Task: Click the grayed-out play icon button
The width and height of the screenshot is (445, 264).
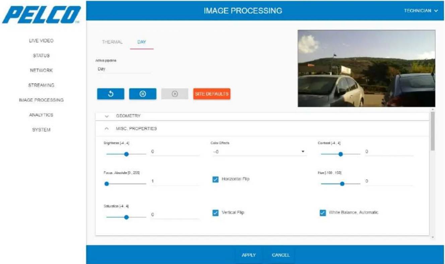Action: point(175,94)
